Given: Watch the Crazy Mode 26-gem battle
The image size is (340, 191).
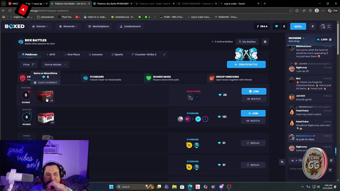Looking at the screenshot, I should coord(254,99).
